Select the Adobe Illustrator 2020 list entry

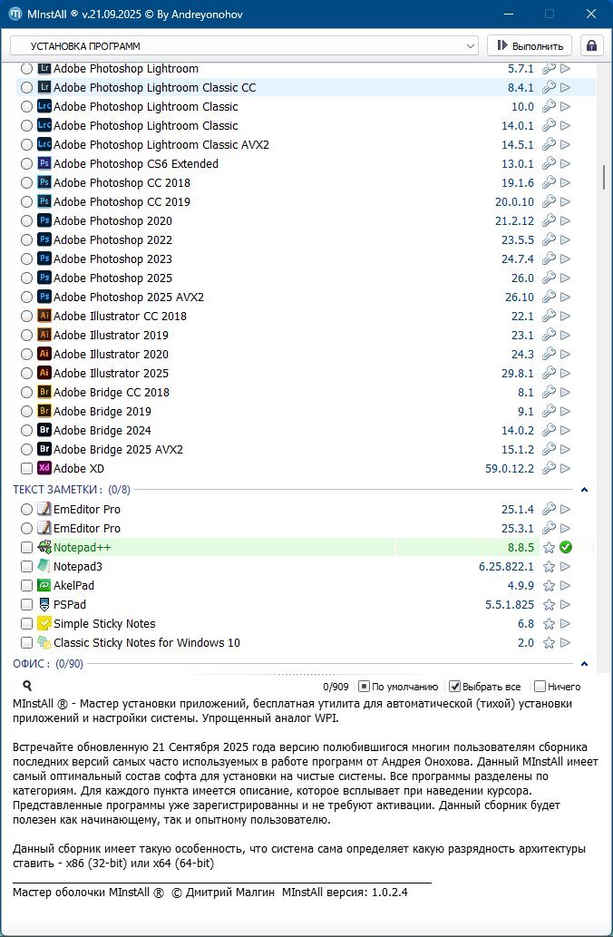click(x=111, y=355)
